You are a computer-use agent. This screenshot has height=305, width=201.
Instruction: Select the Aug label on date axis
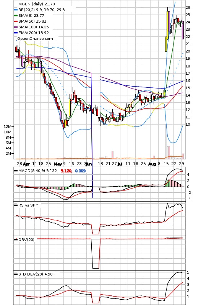pos(152,164)
